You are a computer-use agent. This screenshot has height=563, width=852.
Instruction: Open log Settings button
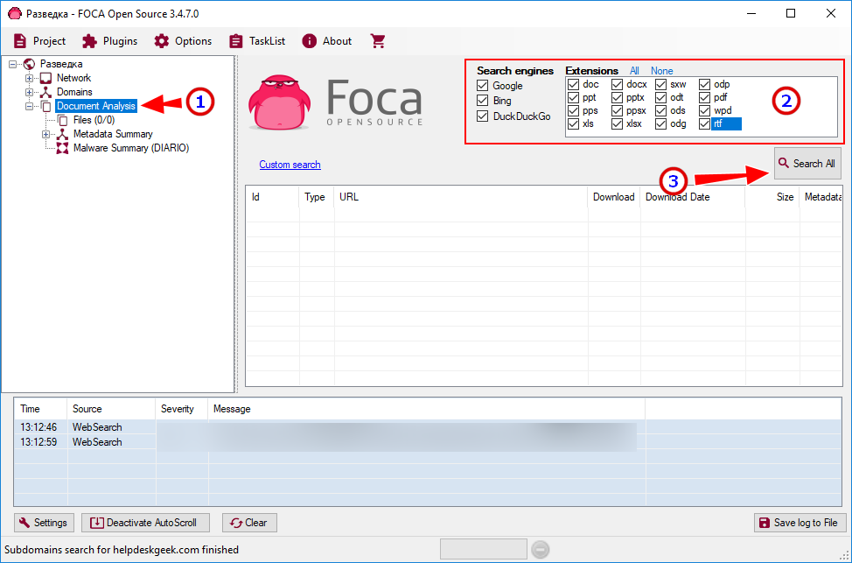click(44, 523)
